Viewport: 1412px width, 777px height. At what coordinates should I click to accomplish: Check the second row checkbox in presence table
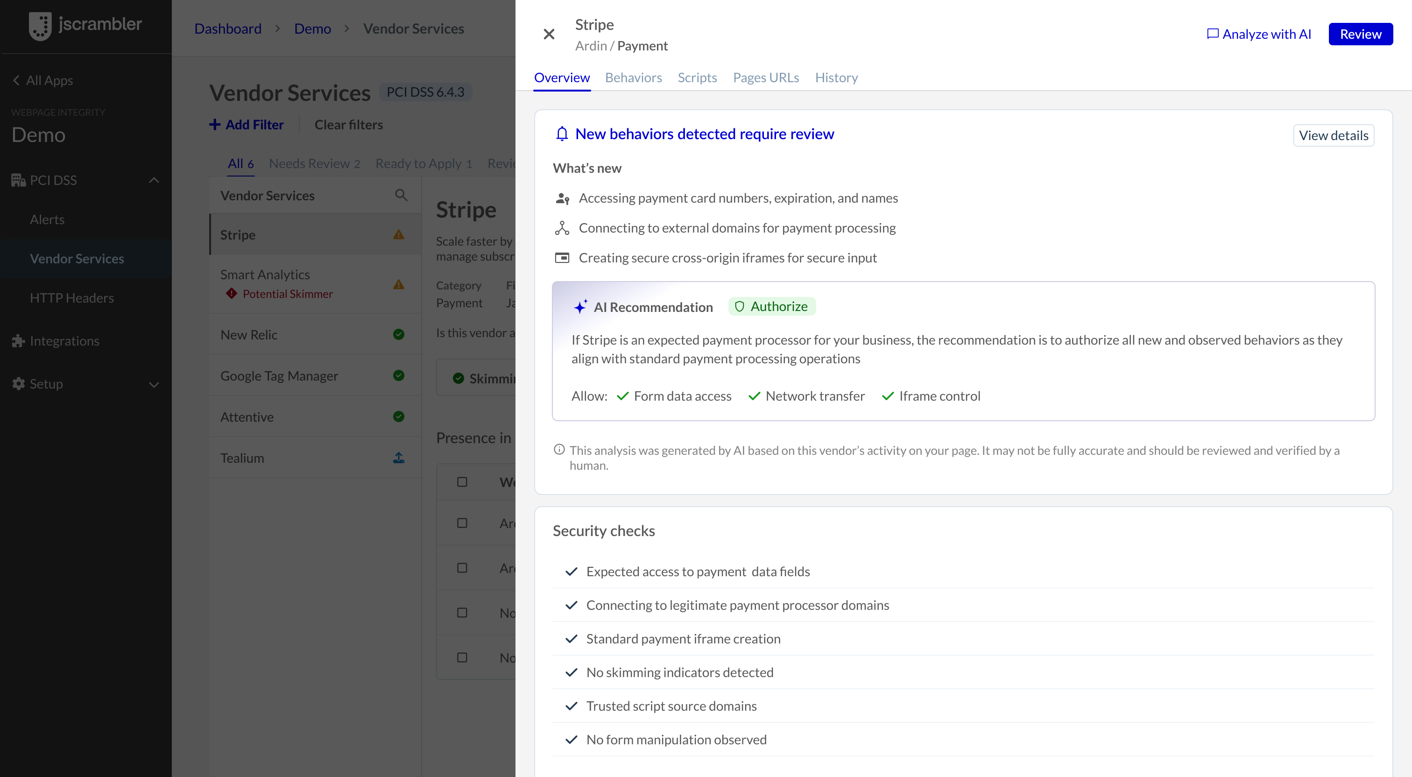click(x=461, y=568)
